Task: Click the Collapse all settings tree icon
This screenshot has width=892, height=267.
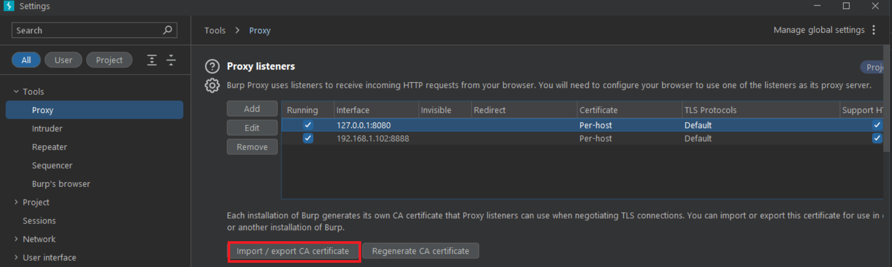Action: pyautogui.click(x=171, y=60)
